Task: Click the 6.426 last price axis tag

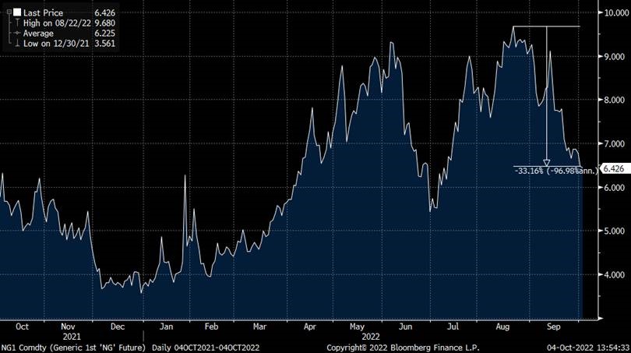Action: (x=615, y=168)
